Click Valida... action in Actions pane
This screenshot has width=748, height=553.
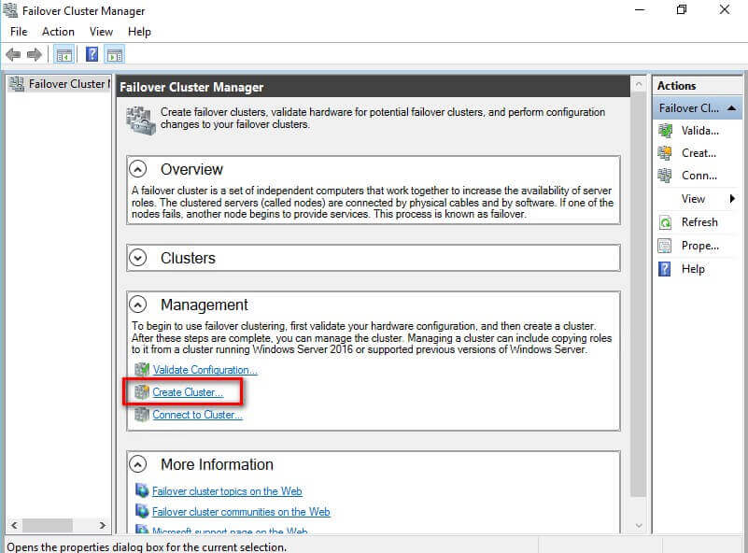699,130
